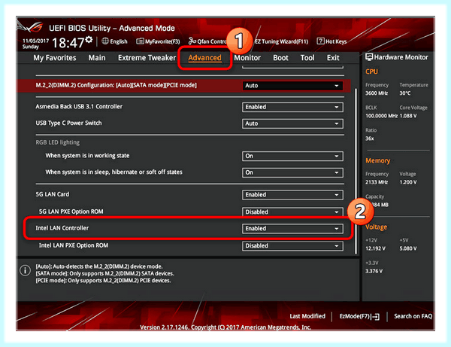Screen dimensions: 451x347
Task: Click the 3.376 V reading
Action: tap(374, 271)
